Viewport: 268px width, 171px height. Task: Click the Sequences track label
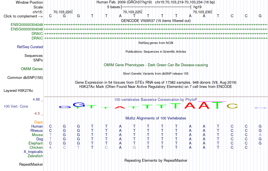click(x=34, y=55)
